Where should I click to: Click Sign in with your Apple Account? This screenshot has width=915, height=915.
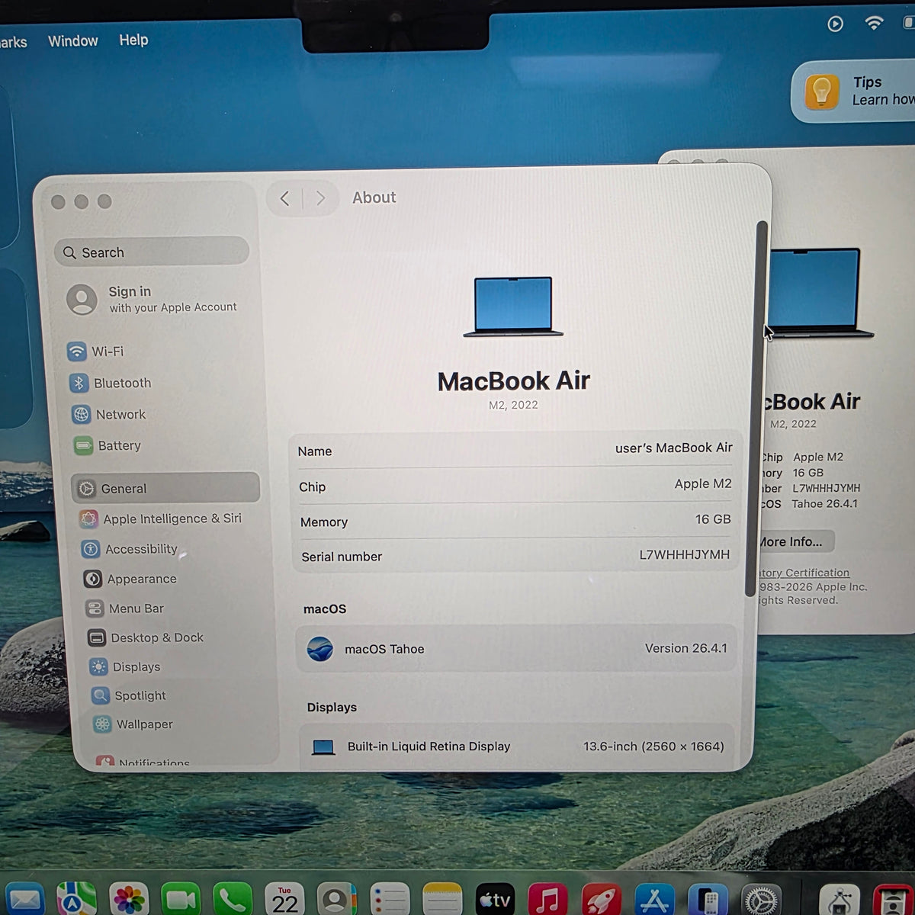coord(152,299)
